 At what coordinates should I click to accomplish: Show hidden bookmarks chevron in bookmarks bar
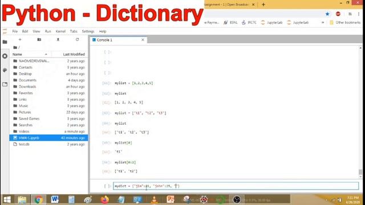[x=323, y=23]
